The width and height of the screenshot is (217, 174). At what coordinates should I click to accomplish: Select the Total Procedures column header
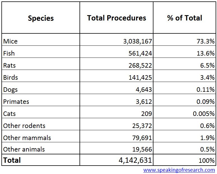(116, 18)
